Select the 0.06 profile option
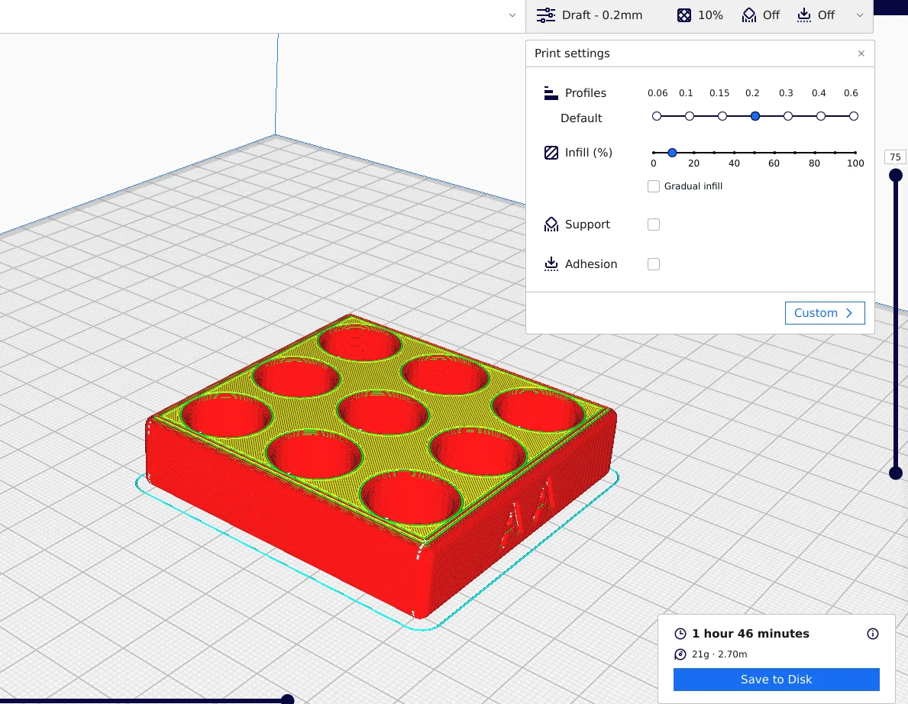The height and width of the screenshot is (704, 908). (x=657, y=116)
